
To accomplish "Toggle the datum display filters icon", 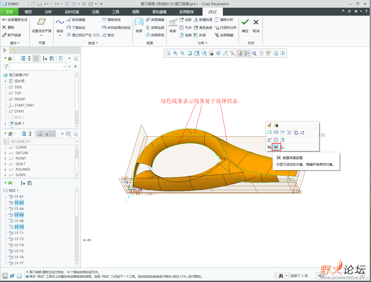I will (x=232, y=53).
